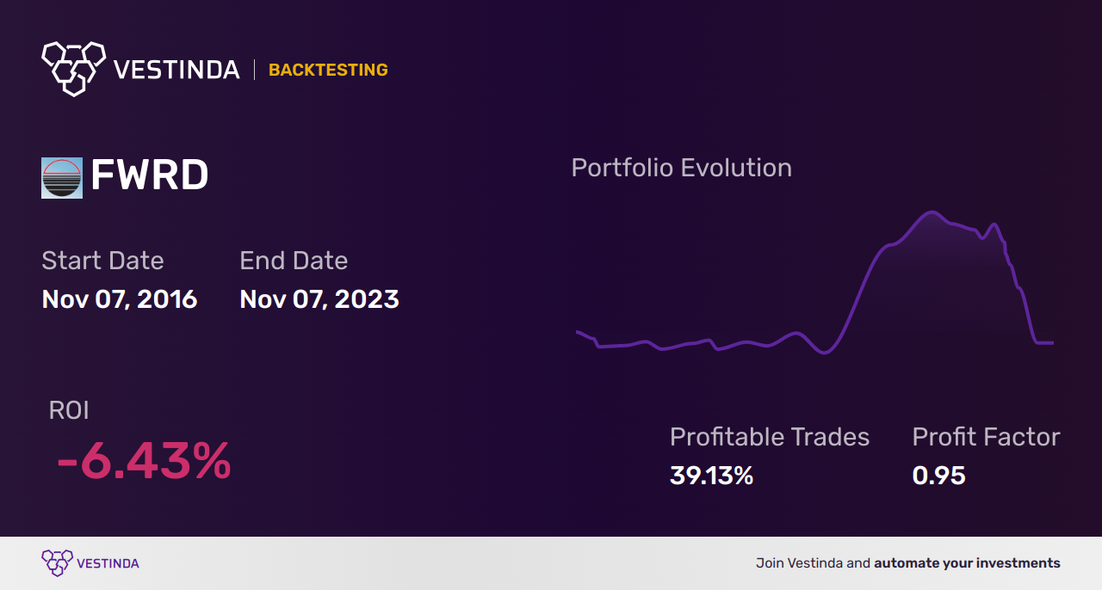Image resolution: width=1102 pixels, height=590 pixels.
Task: Select the 39.13% profitable trades value
Action: coord(711,476)
